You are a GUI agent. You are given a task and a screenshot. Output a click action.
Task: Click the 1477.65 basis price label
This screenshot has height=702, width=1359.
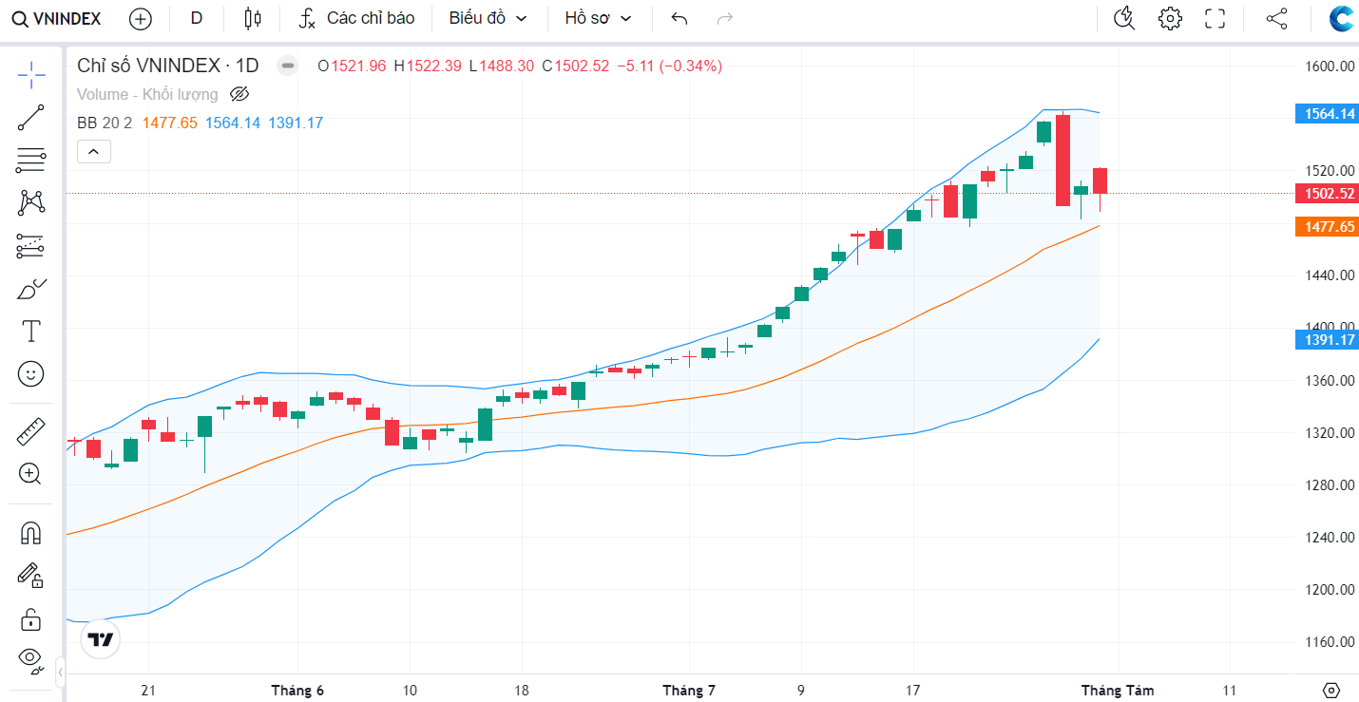point(1327,226)
